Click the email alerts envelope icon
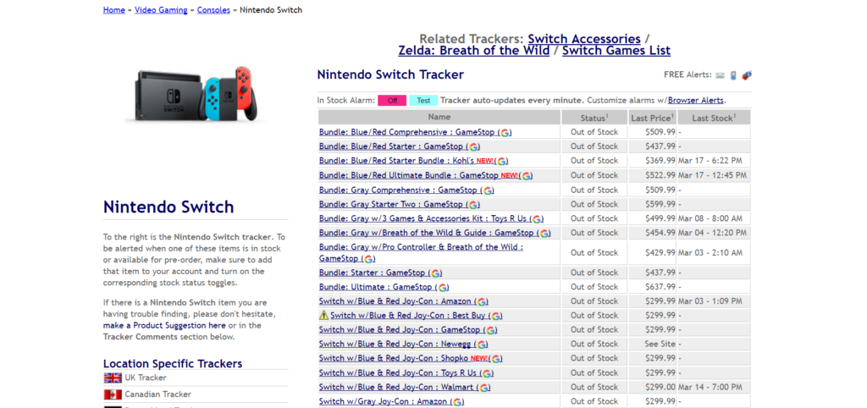 pos(720,75)
